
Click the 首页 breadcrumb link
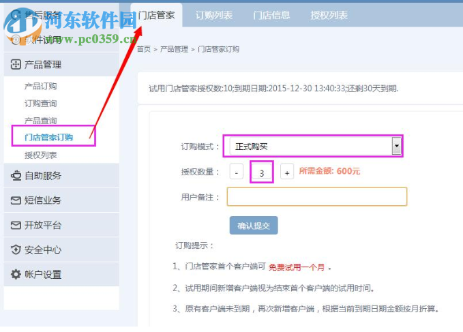coord(144,49)
